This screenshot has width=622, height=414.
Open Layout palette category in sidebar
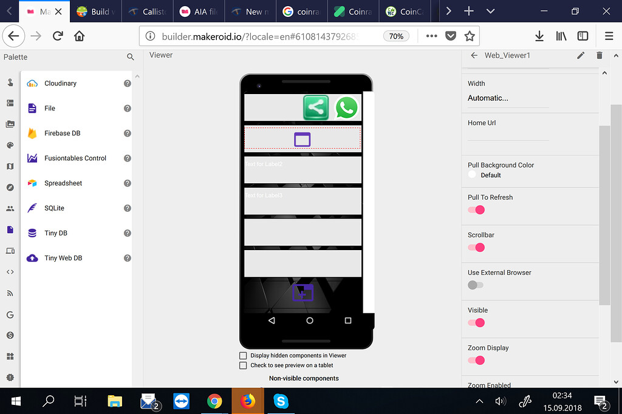(10, 103)
